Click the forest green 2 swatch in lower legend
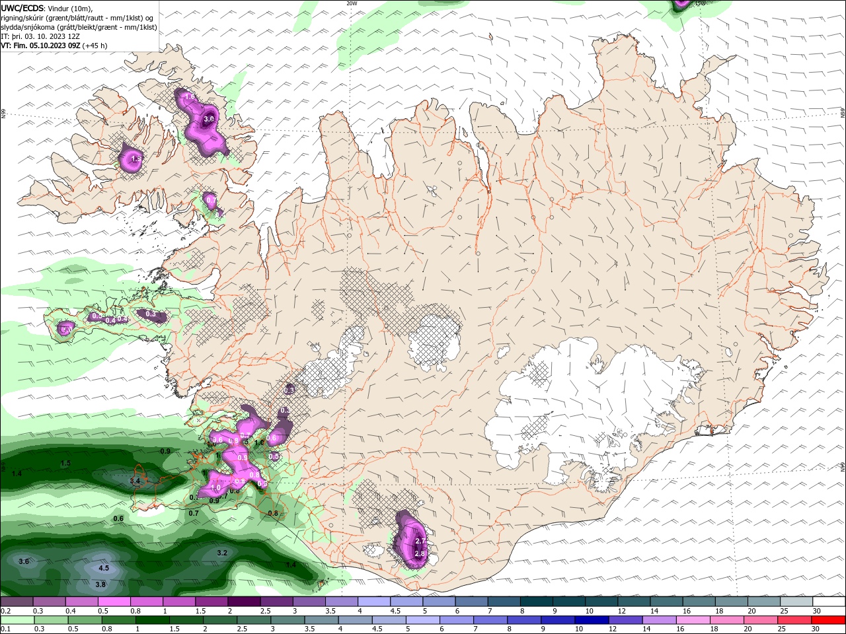This screenshot has width=846, height=634. click(220, 620)
